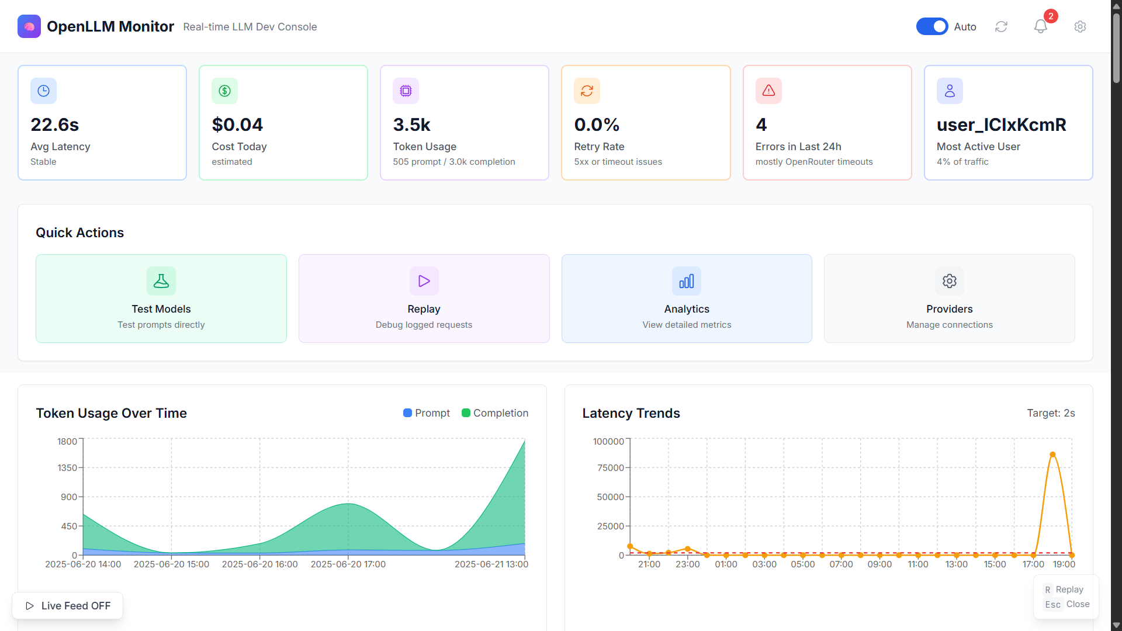Click the latency peak data point on the chart
Image resolution: width=1122 pixels, height=631 pixels.
[x=1052, y=455]
